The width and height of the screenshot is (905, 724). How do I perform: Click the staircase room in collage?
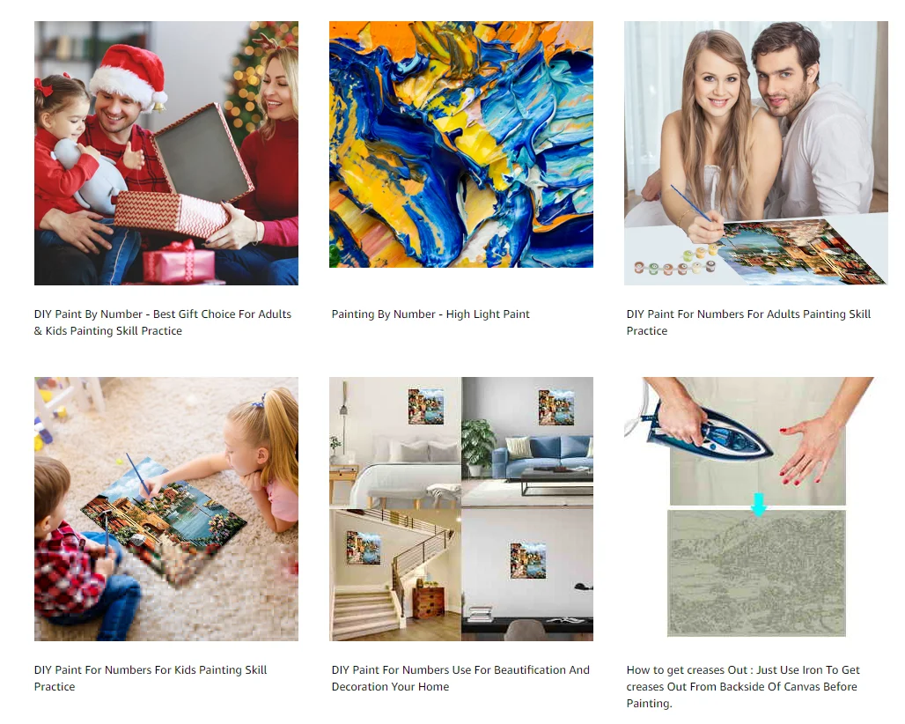394,575
